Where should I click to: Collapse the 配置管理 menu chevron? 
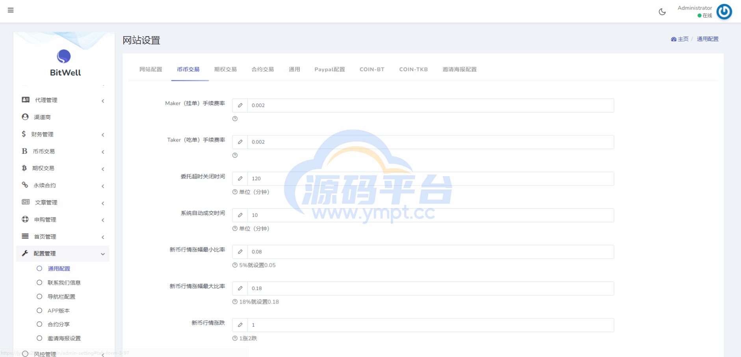(x=103, y=254)
